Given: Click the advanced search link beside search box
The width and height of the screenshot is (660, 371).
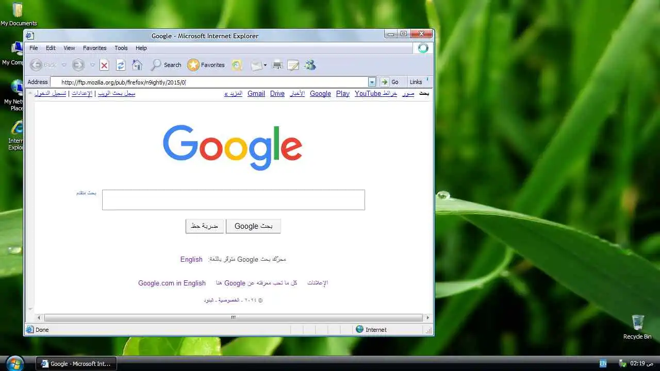Looking at the screenshot, I should coord(86,193).
